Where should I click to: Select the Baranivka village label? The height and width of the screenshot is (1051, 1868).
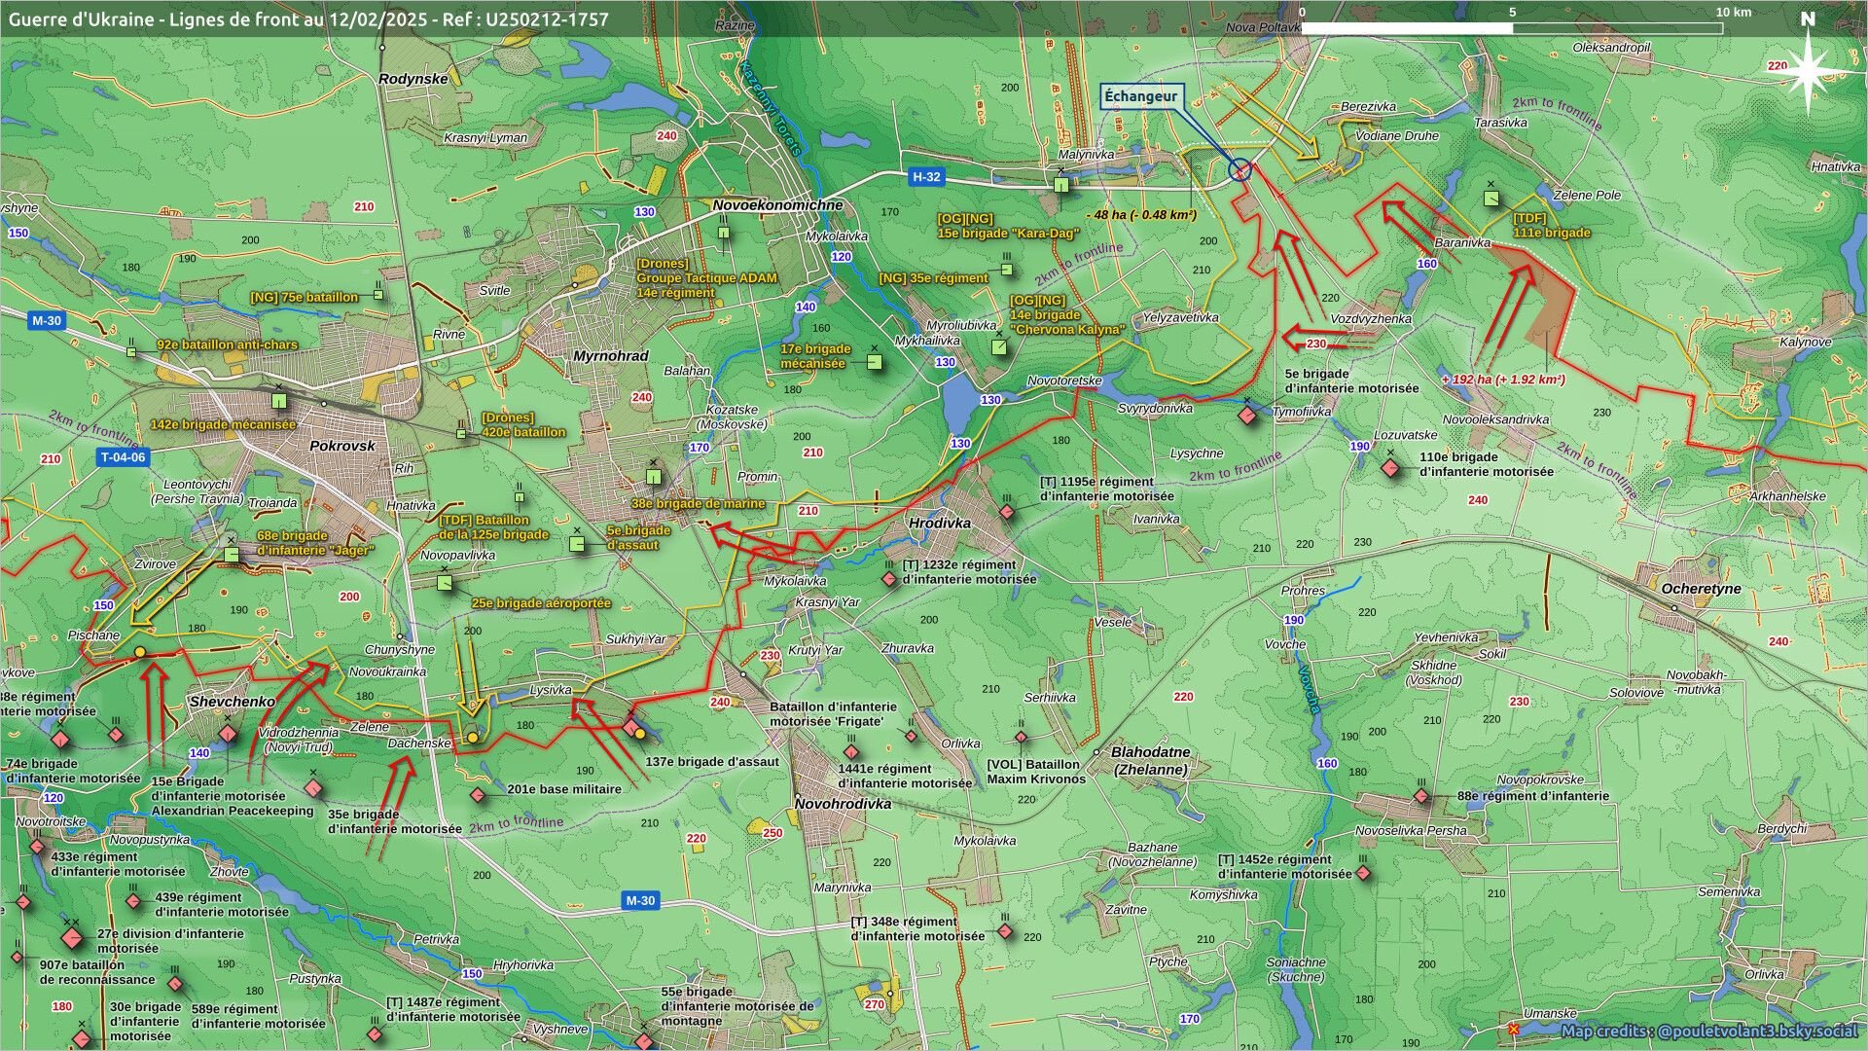1462,243
